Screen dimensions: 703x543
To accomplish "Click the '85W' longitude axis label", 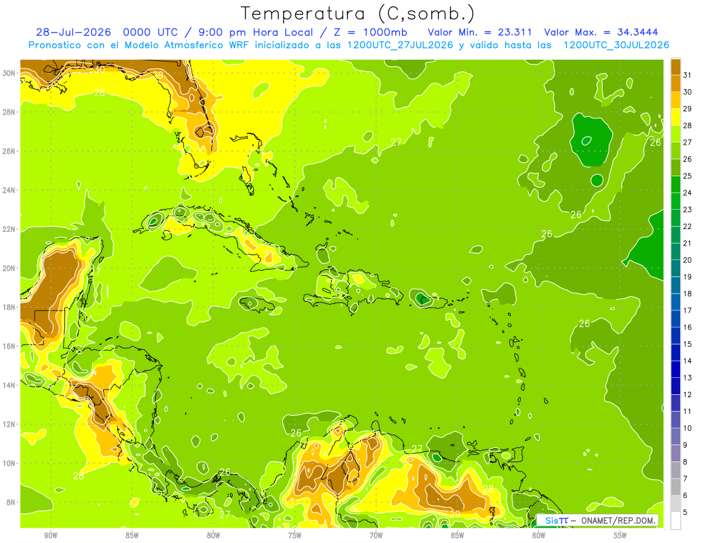I will tap(132, 535).
